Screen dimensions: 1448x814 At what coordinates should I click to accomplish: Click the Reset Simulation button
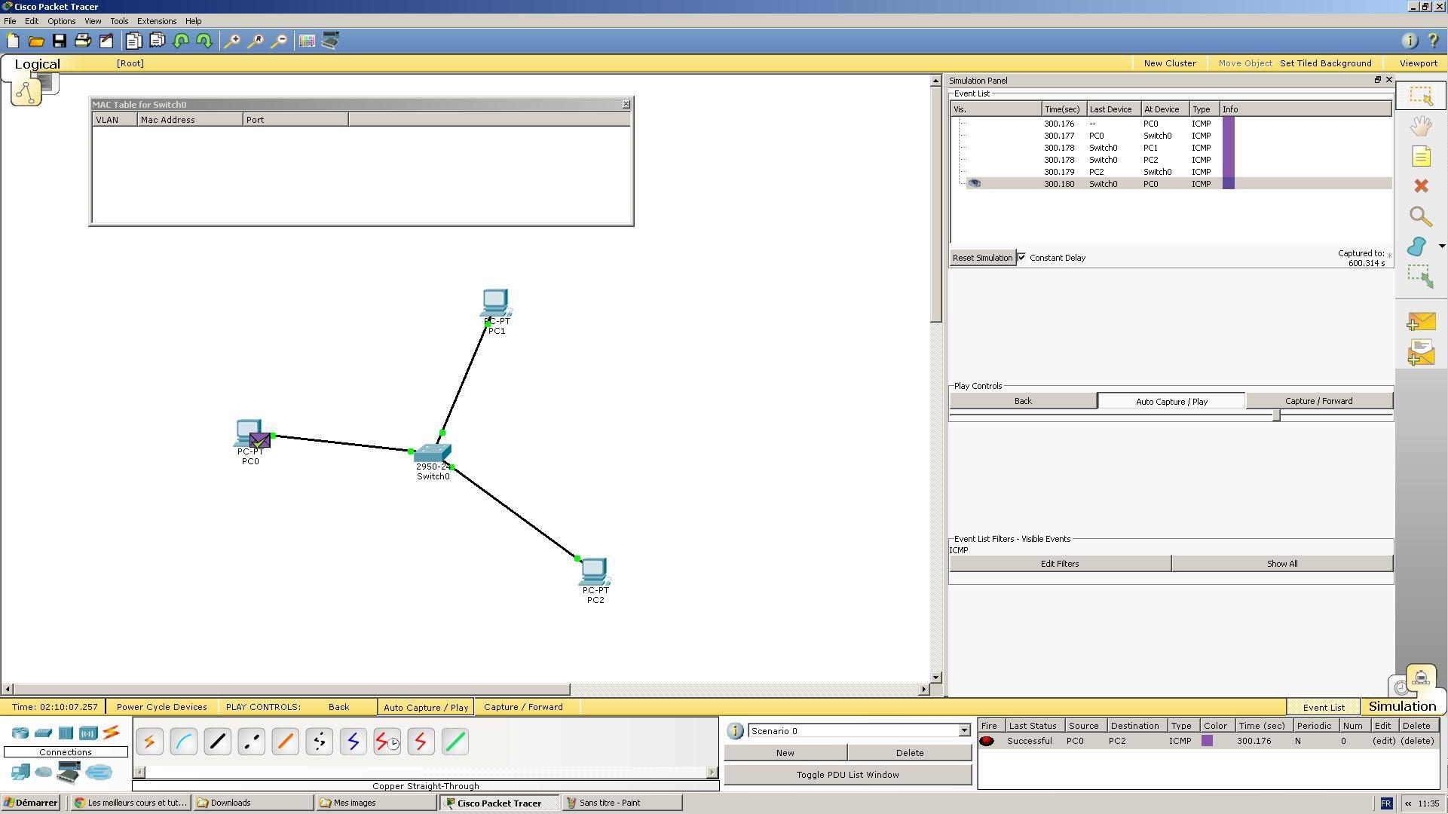[x=982, y=258]
